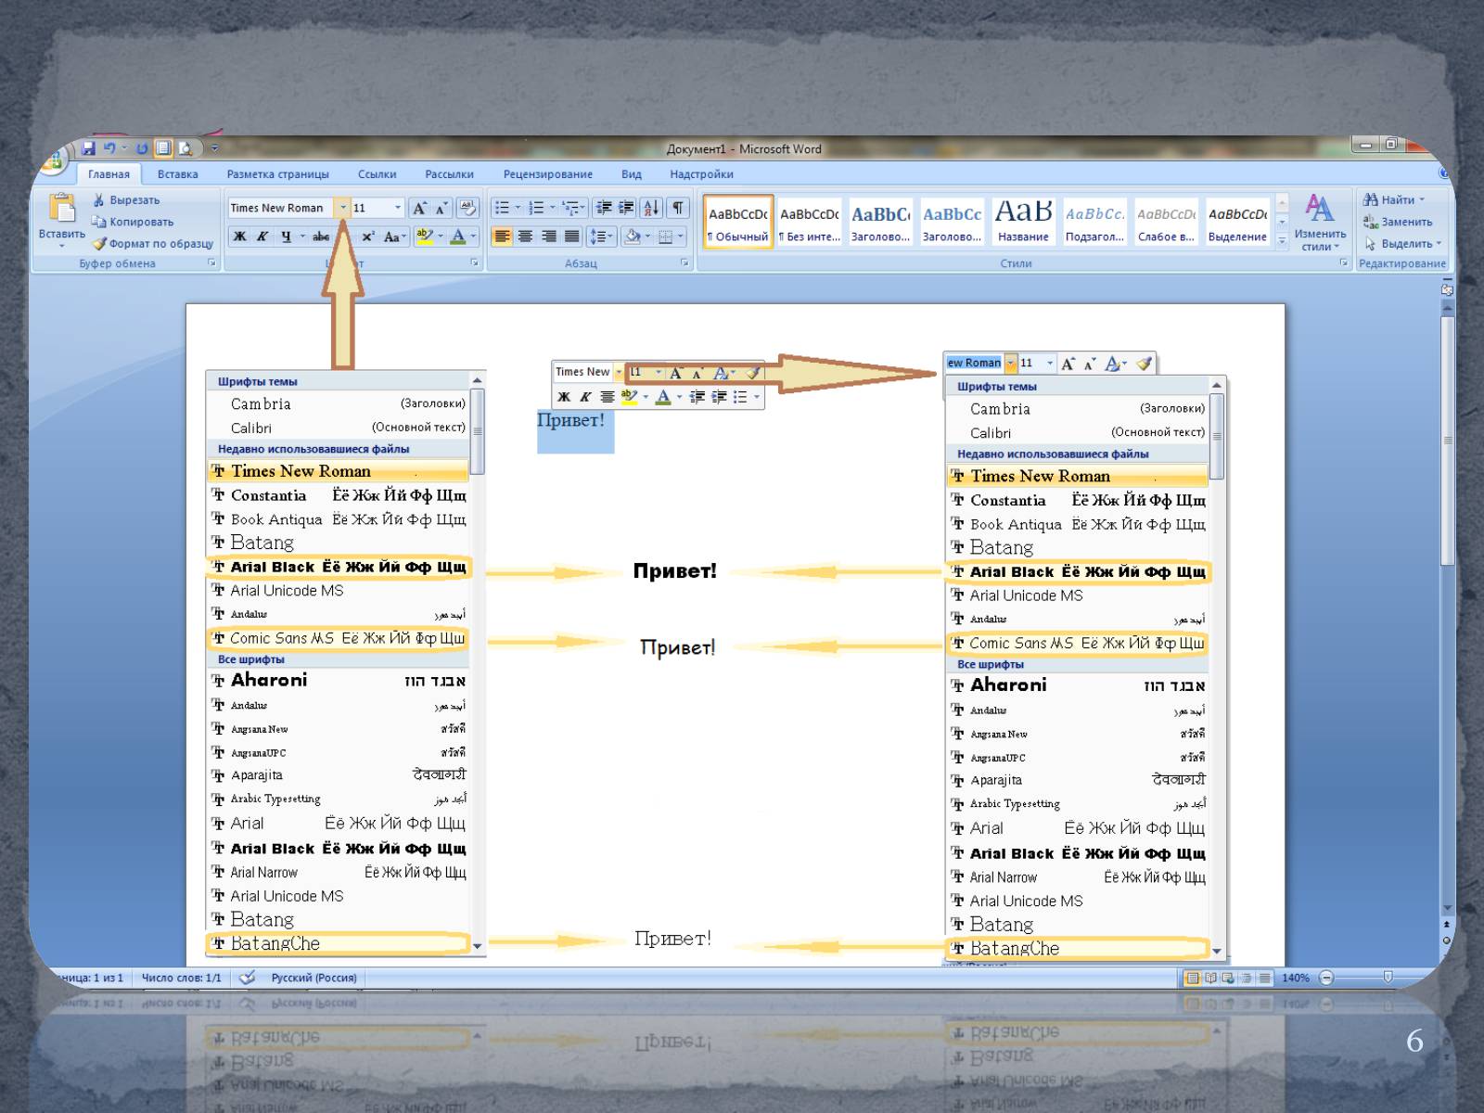
Task: Click the Заменить button
Action: click(x=1398, y=222)
